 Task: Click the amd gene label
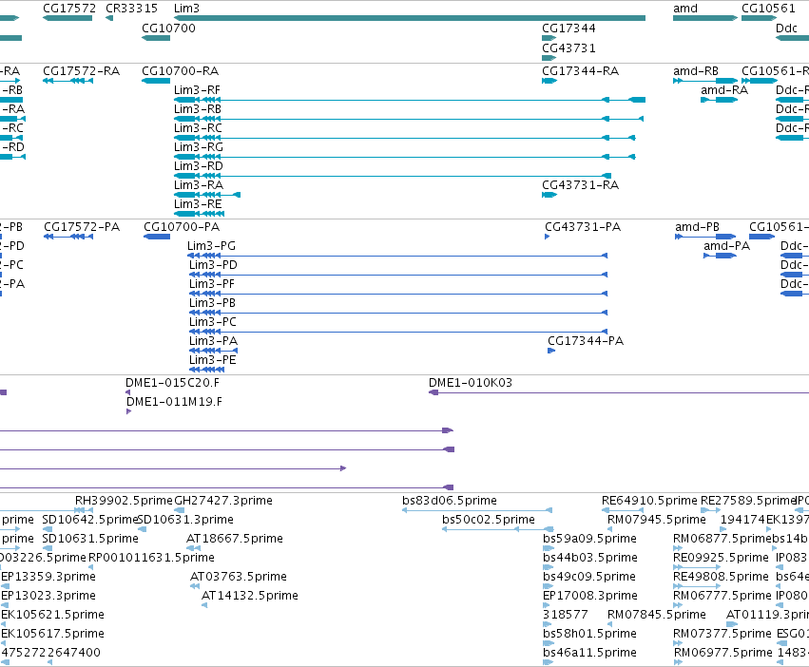[685, 9]
